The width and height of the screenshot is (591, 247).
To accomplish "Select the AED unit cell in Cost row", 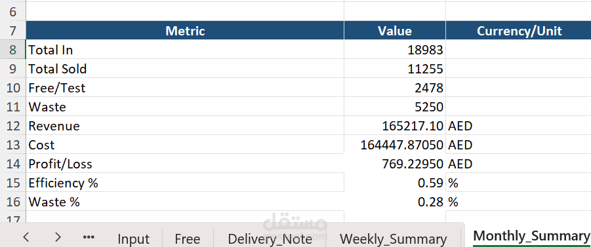I will click(x=519, y=145).
